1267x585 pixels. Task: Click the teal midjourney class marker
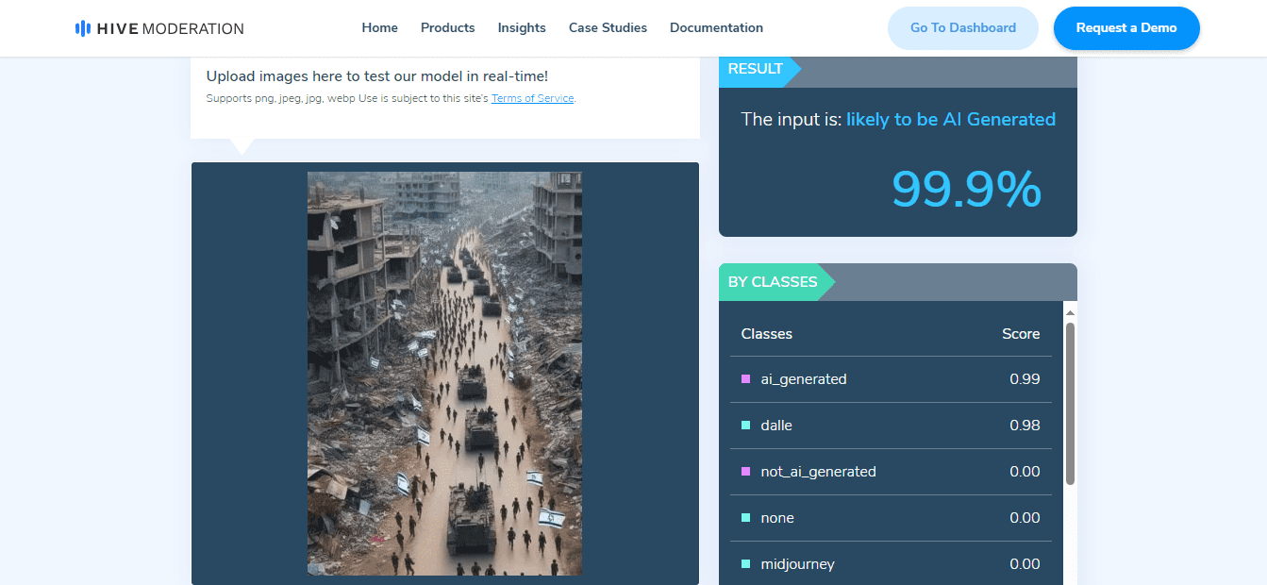point(746,564)
